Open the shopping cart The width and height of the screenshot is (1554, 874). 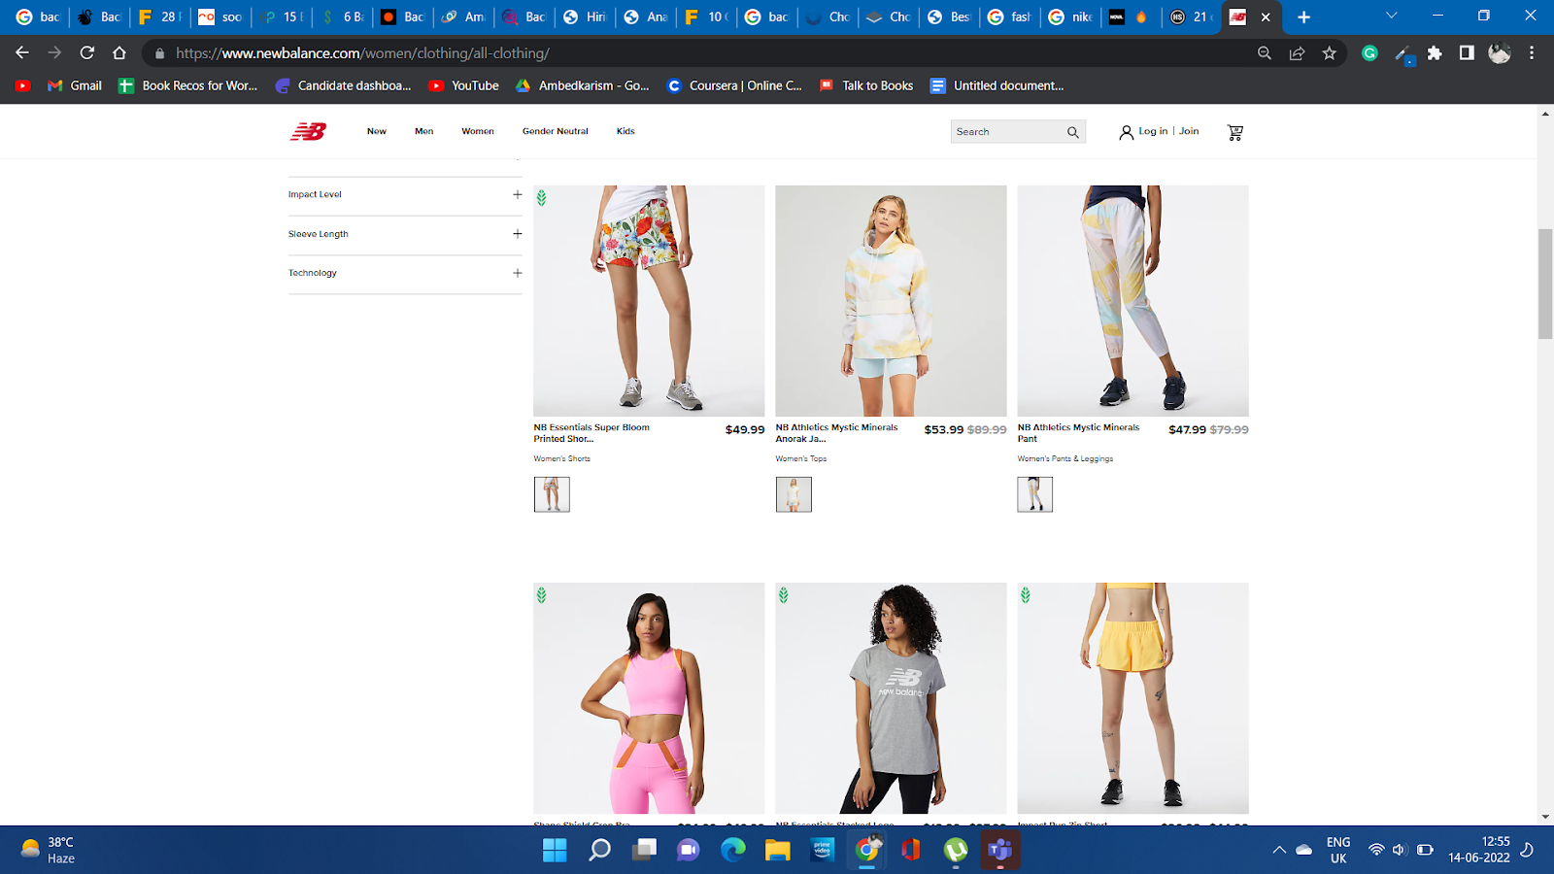pos(1235,132)
